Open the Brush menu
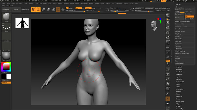Screen dimensions: 197x110 (8, 3)
